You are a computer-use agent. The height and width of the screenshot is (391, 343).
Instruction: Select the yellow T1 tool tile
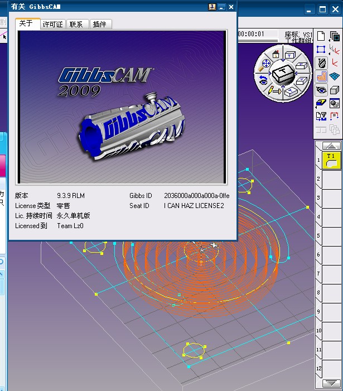pos(331,160)
